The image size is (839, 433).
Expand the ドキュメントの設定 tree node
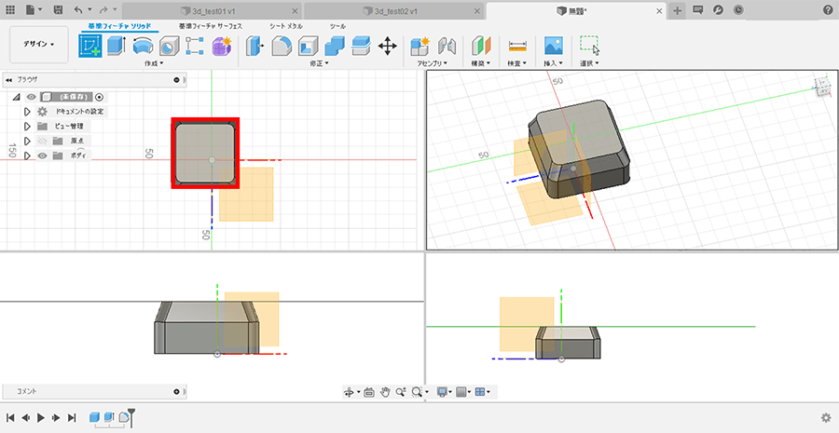tap(28, 111)
